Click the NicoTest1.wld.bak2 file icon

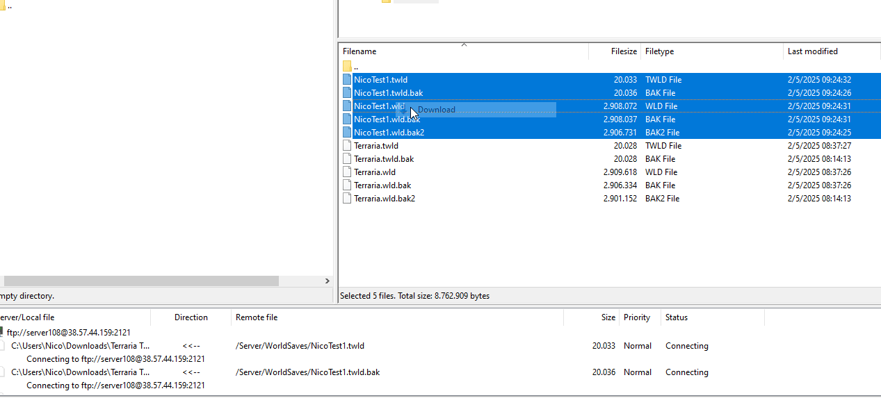[347, 133]
